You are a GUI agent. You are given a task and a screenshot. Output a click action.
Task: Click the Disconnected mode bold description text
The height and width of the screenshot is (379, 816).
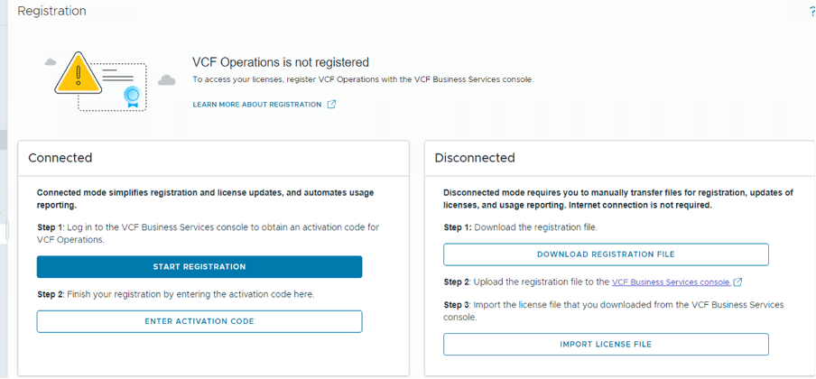[618, 199]
